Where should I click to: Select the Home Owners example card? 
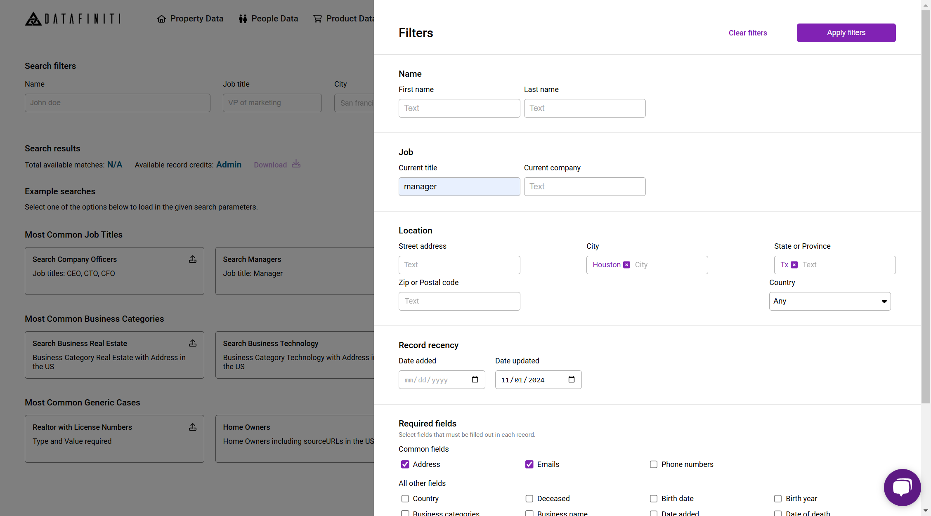click(295, 438)
